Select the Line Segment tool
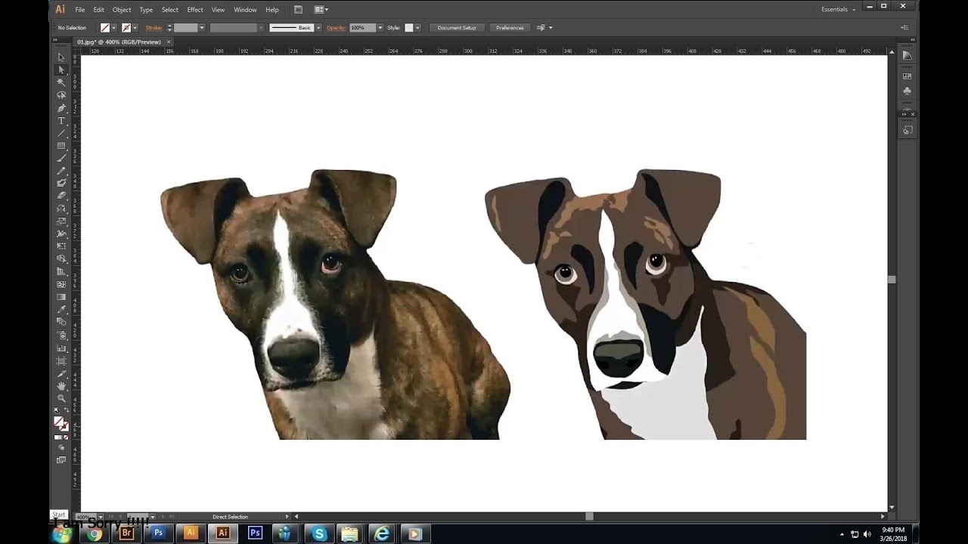The image size is (968, 544). point(61,133)
